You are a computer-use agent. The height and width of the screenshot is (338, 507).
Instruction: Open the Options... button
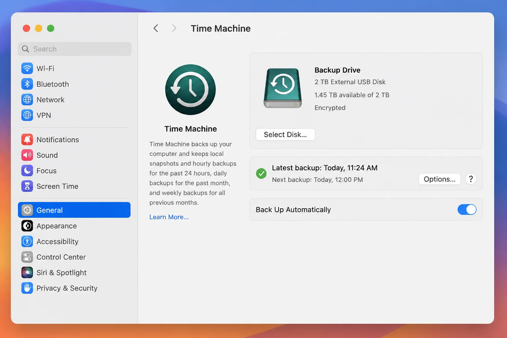pyautogui.click(x=439, y=179)
